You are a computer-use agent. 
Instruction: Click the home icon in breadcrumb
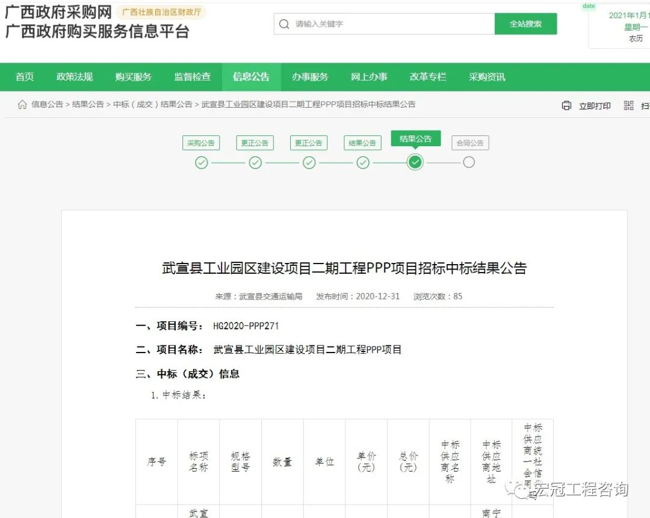pos(22,105)
